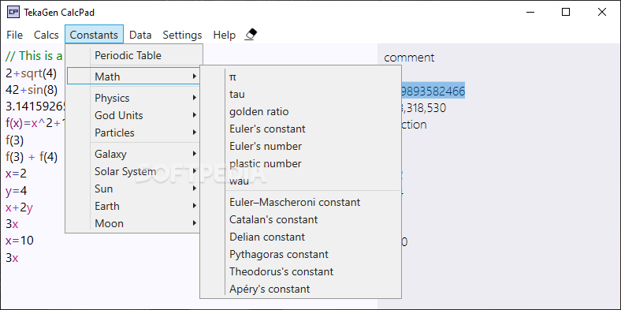This screenshot has height=310, width=621.
Task: Maximize the CalcPad window
Action: pyautogui.click(x=566, y=13)
